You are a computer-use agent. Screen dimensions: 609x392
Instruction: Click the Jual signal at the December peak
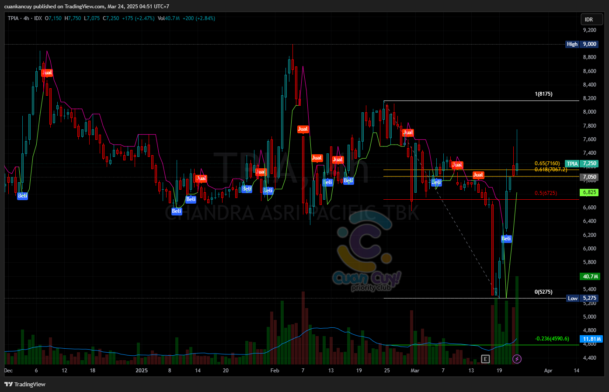point(47,73)
